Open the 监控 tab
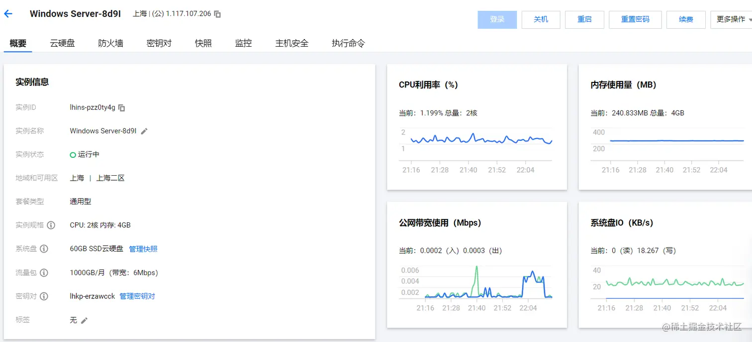The image size is (752, 342). [x=244, y=43]
